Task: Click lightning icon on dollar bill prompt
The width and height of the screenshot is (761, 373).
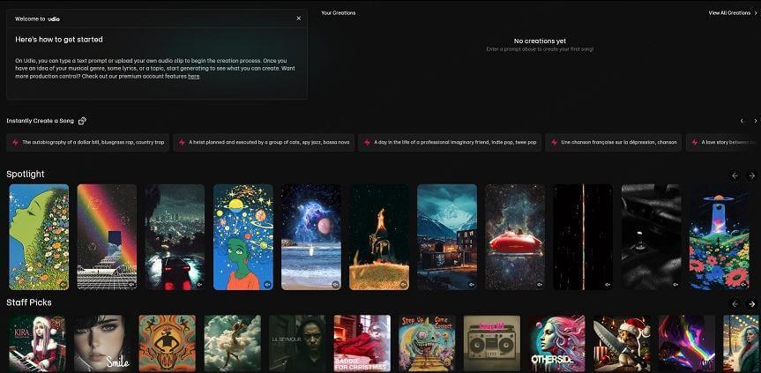Action: pos(15,143)
